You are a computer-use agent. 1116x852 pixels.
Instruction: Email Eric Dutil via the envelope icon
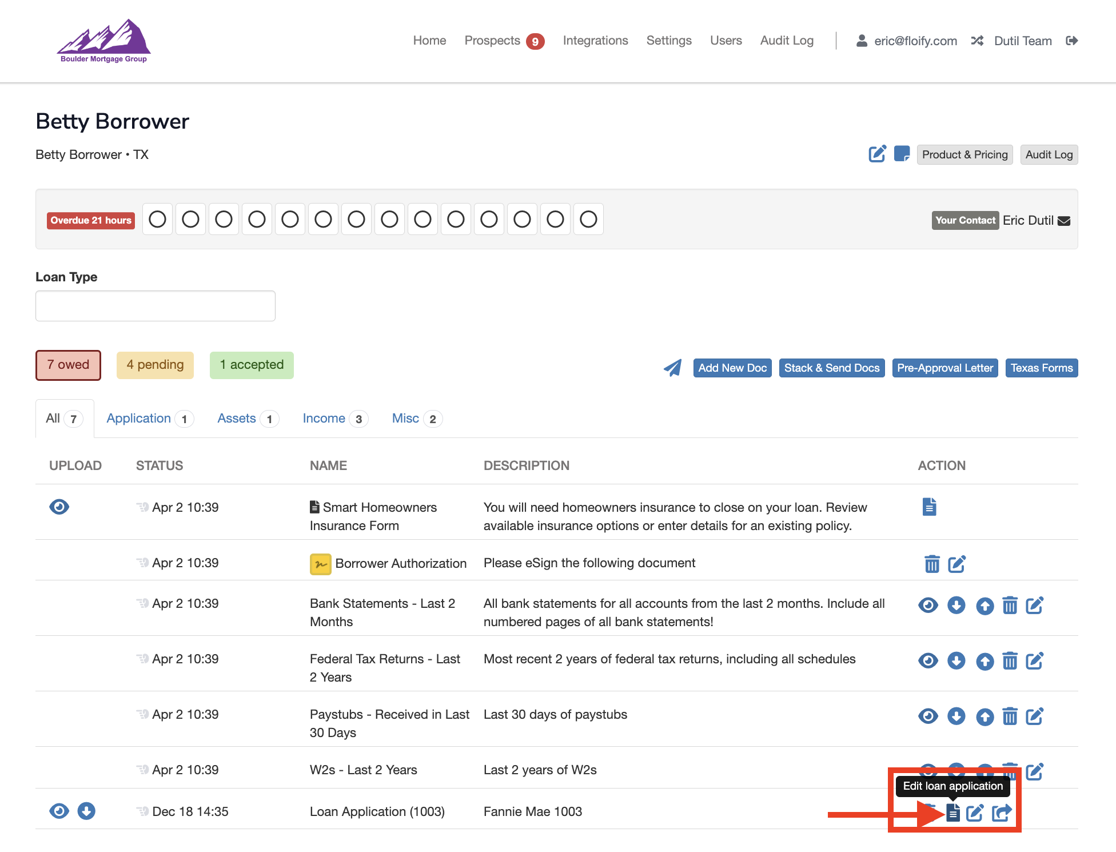1065,220
